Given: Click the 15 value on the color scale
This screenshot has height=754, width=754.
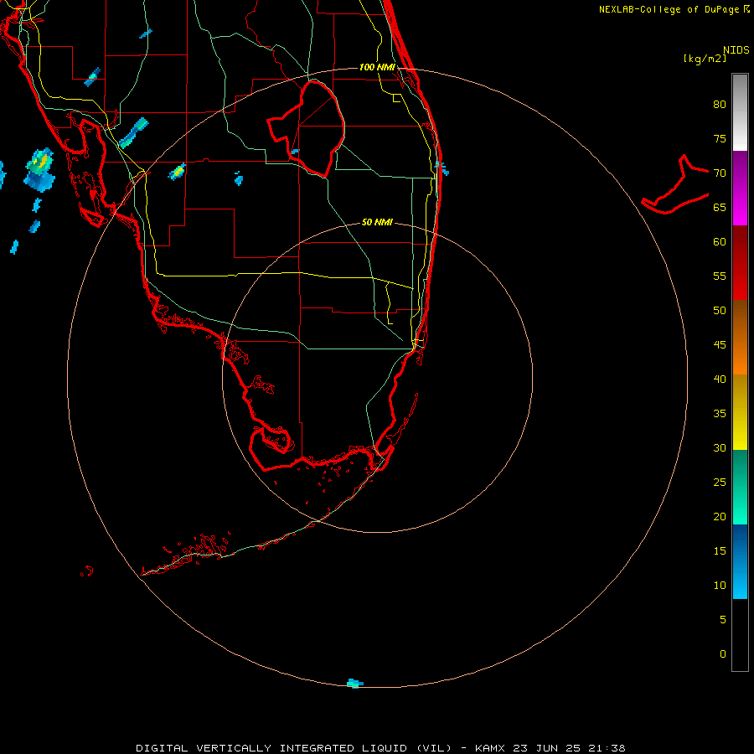Looking at the screenshot, I should (720, 550).
